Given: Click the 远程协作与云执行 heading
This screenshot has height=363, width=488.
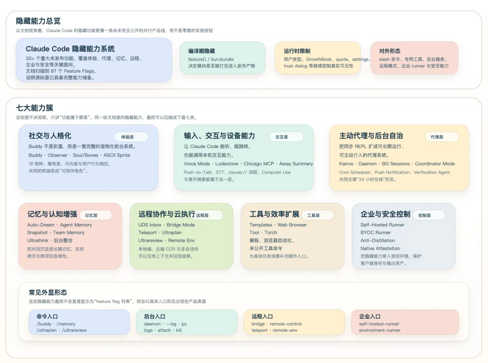Looking at the screenshot, I should (166, 214).
